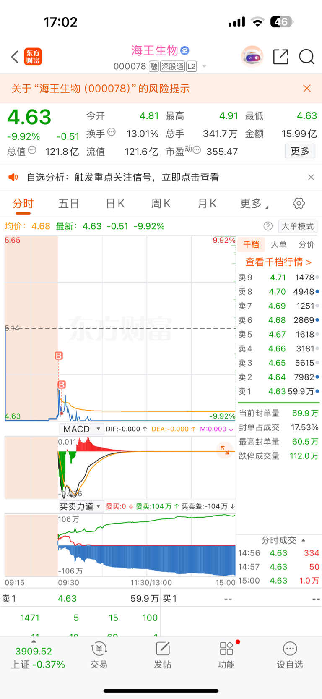Open the MACD indicator dropdown
322x699 pixels.
(x=82, y=429)
